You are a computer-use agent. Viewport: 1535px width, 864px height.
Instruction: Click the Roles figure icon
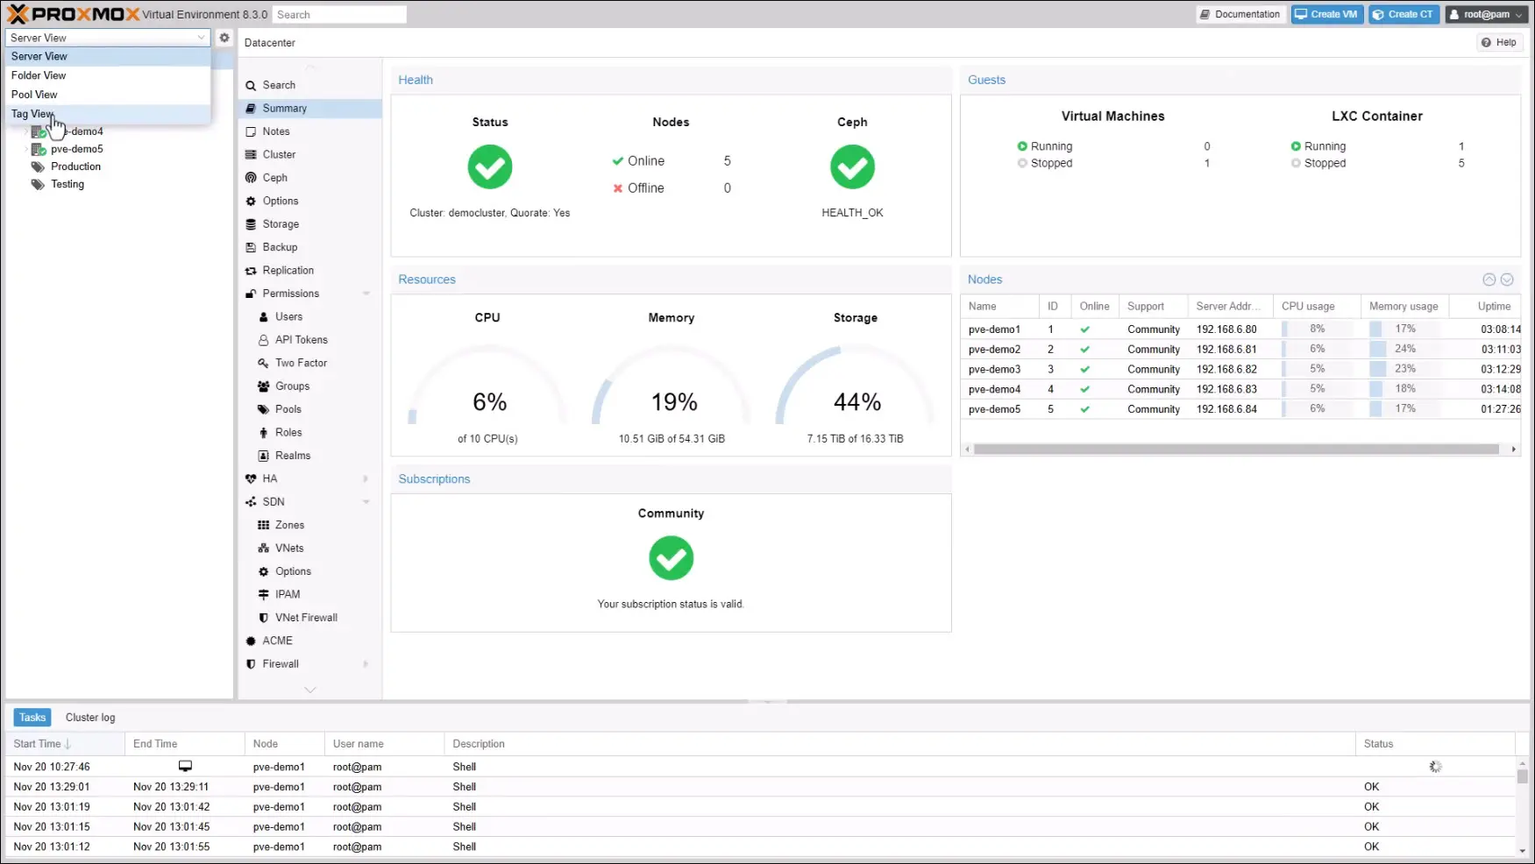263,432
